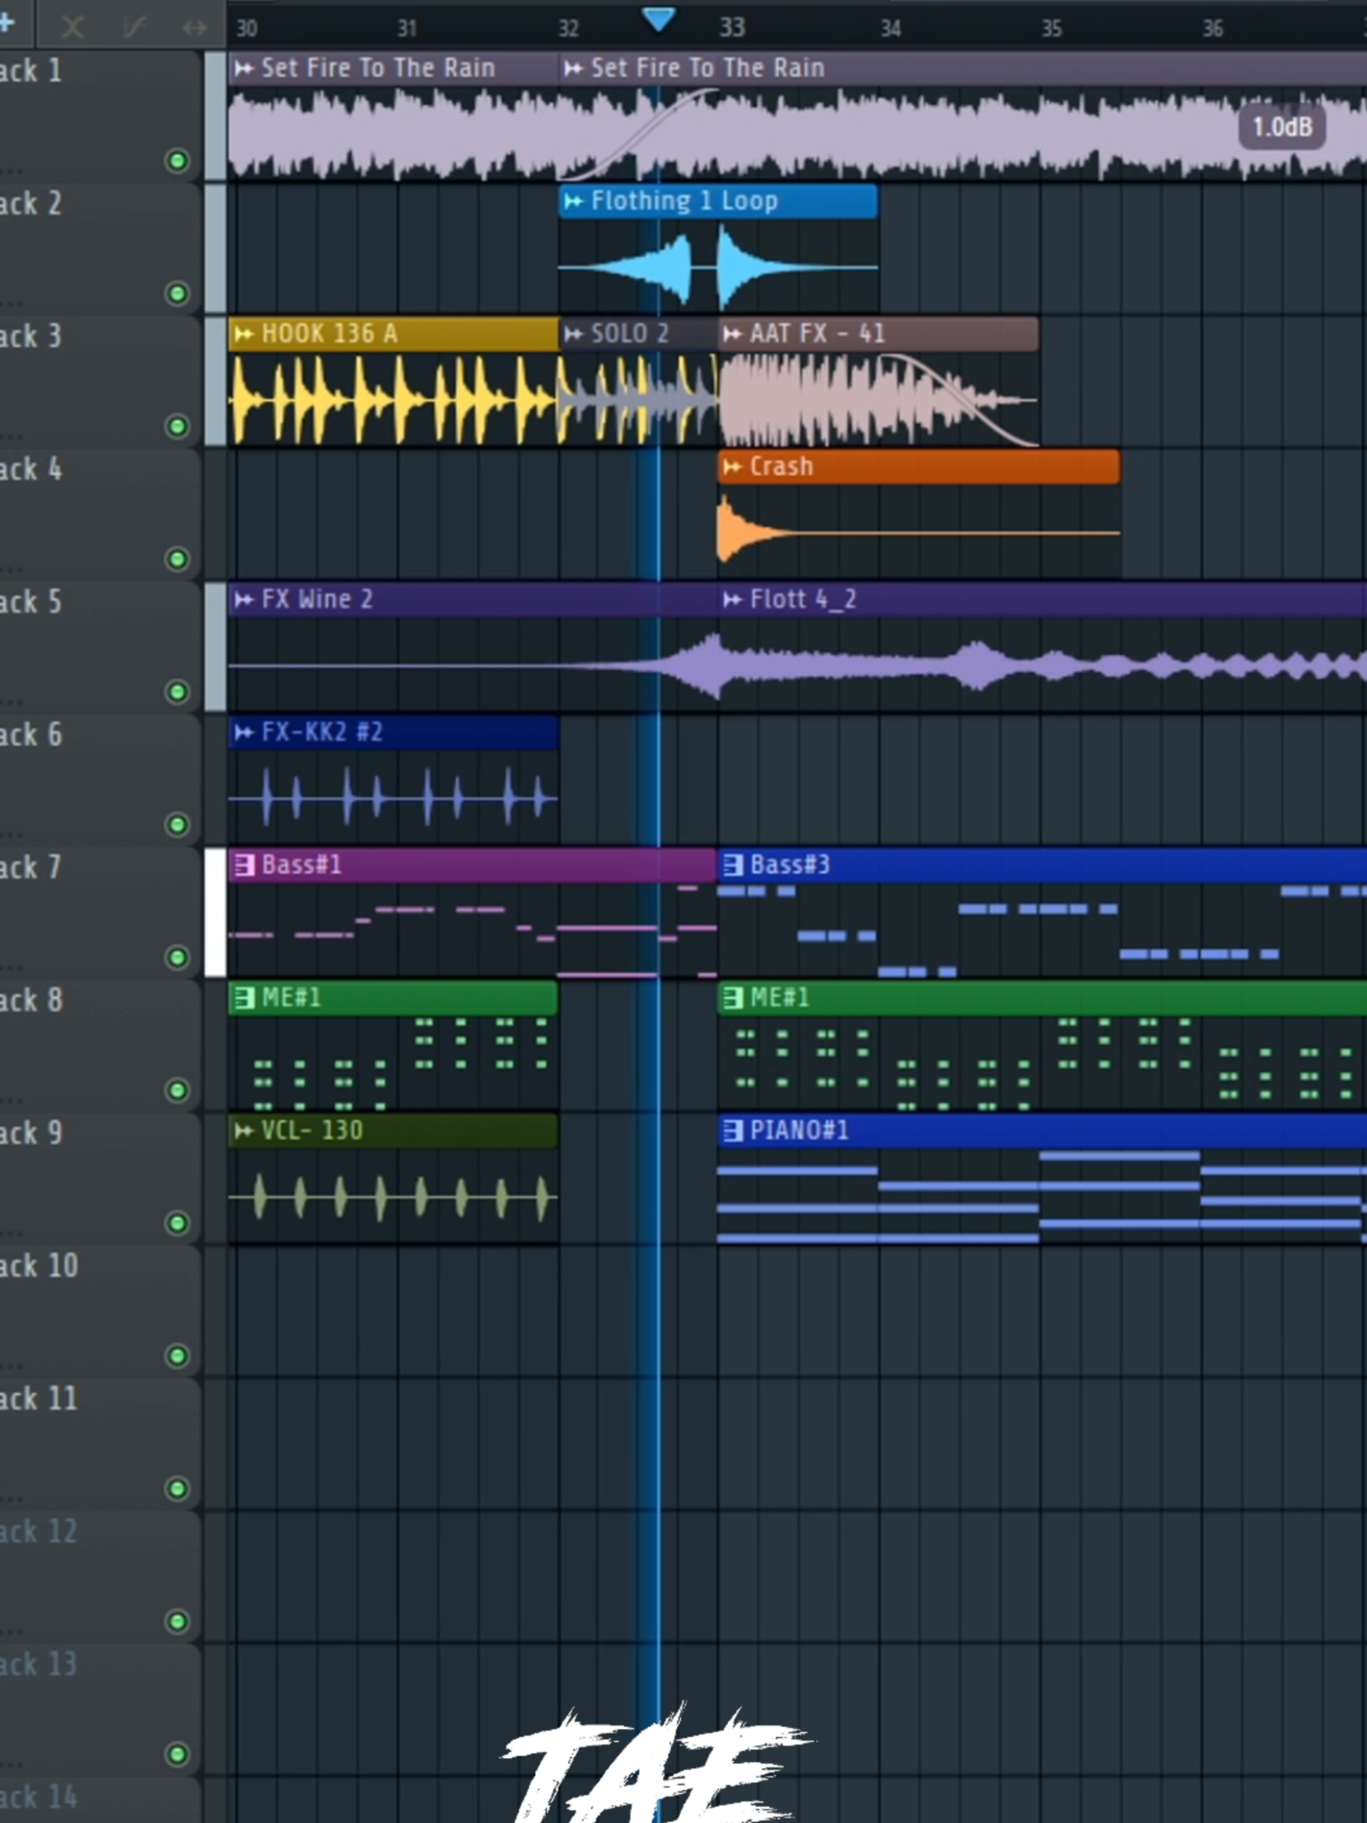Image resolution: width=1367 pixels, height=1823 pixels.
Task: Open the first Set Fire To The Rain clip menu icon
Action: [243, 68]
